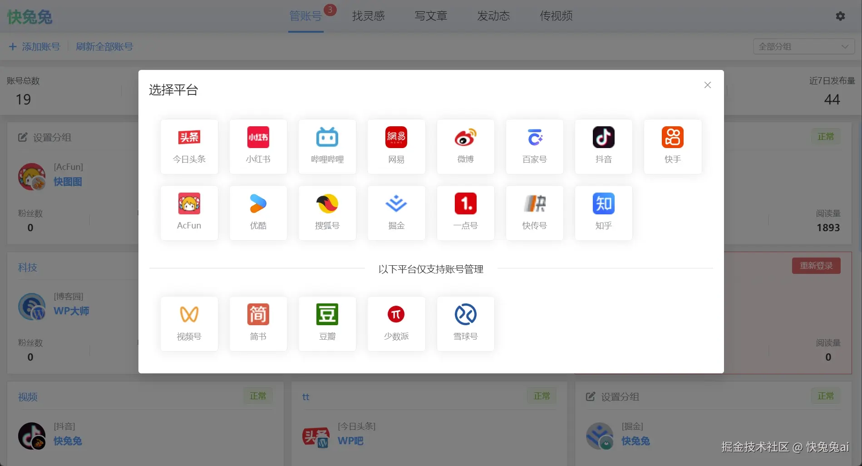This screenshot has height=466, width=862.
Task: Click the WP吧 头条 avatar
Action: click(316, 437)
